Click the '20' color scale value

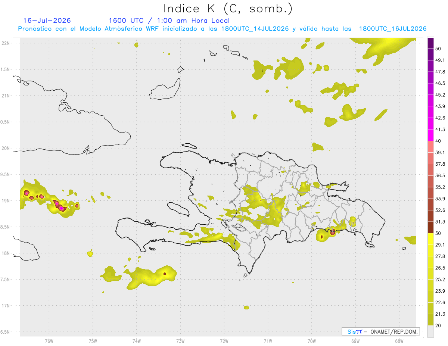[x=439, y=326]
